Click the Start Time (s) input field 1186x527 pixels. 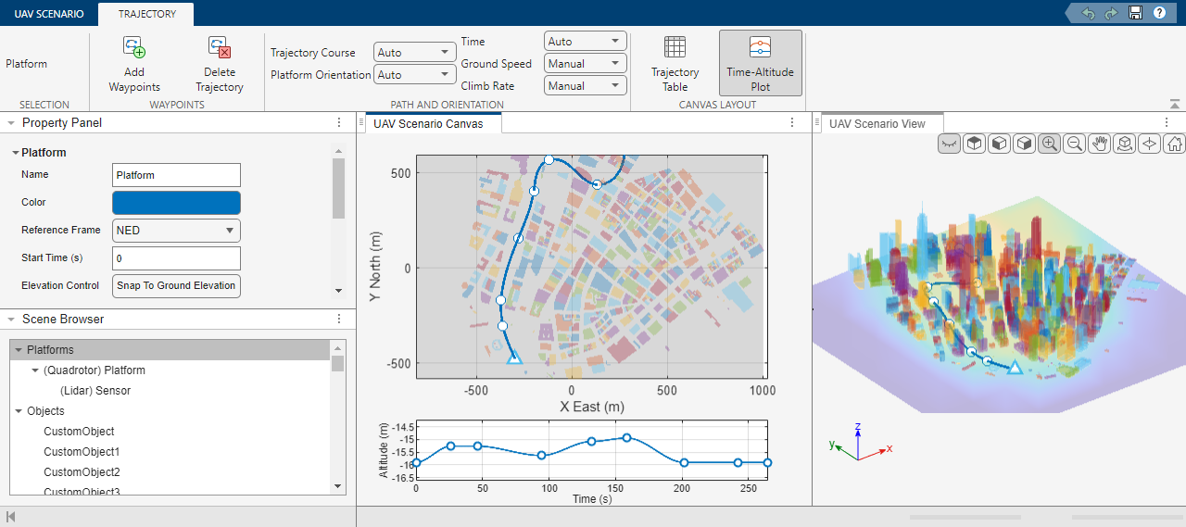click(176, 257)
